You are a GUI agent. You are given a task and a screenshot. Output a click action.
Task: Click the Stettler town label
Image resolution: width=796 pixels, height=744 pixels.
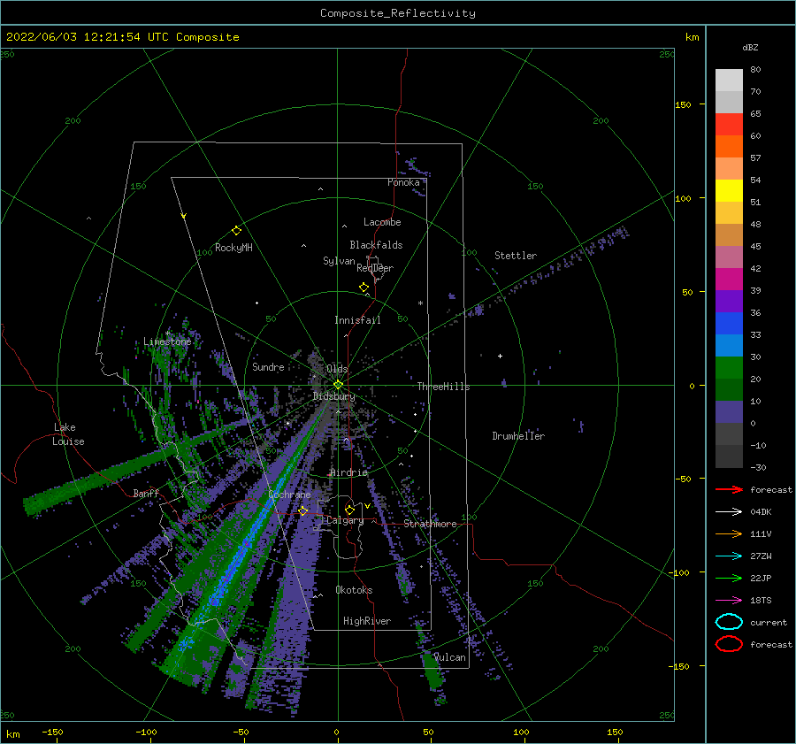(x=516, y=256)
